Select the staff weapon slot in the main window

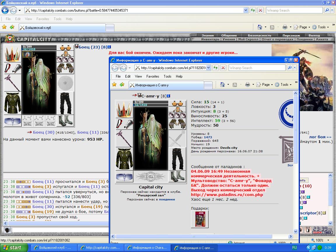click(13, 83)
